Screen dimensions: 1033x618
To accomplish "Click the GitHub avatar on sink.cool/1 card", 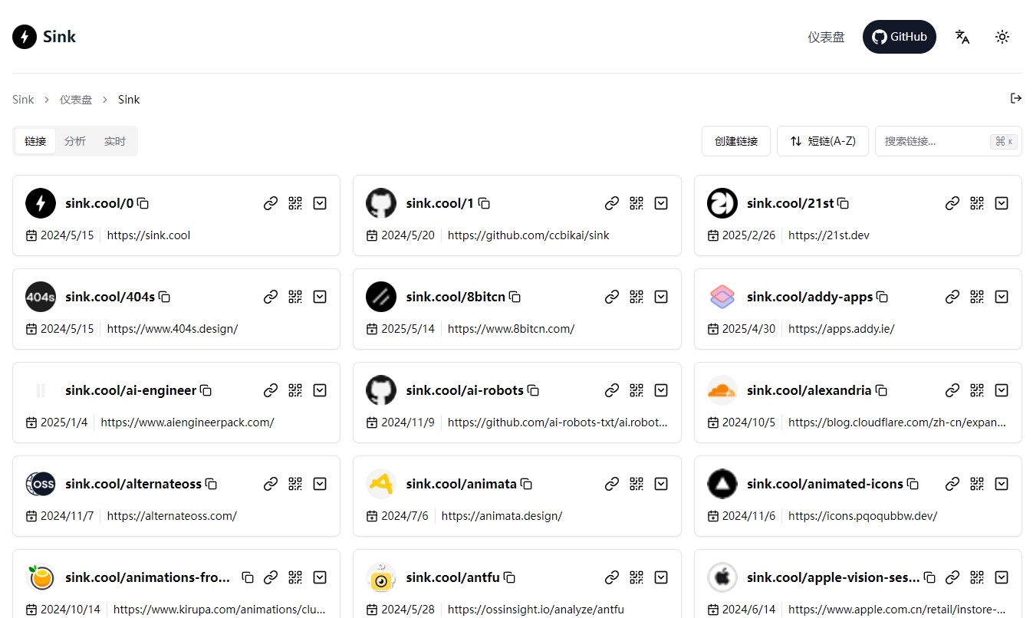I will tap(381, 203).
